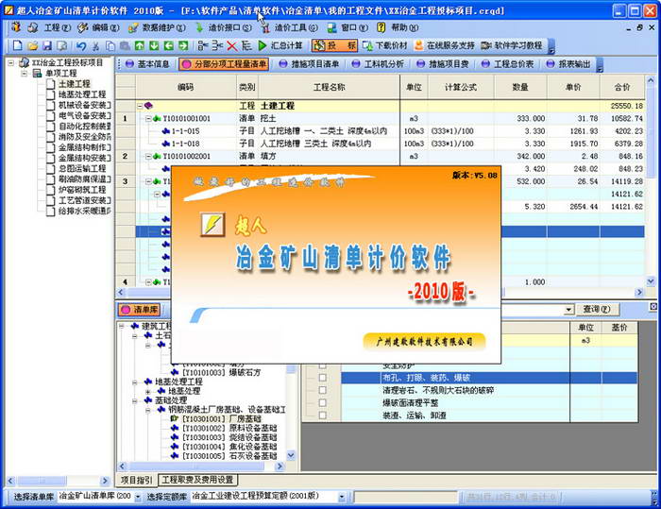Image resolution: width=661 pixels, height=509 pixels.
Task: Click the printer icon before 工程 menu
Action: pyautogui.click(x=32, y=27)
